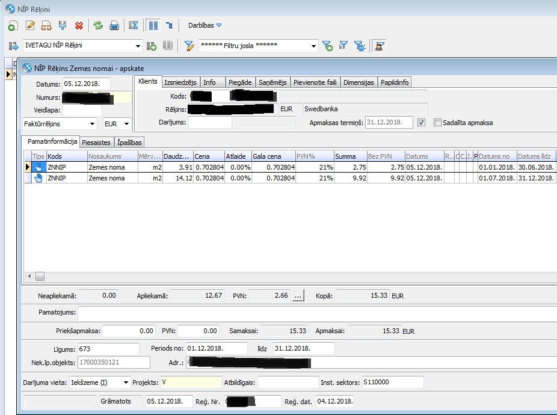
Task: Click the Gala cena column header
Action: pos(273,156)
